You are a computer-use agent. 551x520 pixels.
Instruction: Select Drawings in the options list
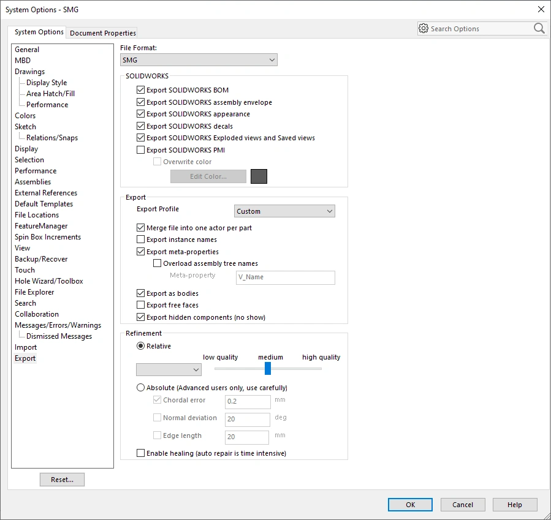click(x=30, y=72)
